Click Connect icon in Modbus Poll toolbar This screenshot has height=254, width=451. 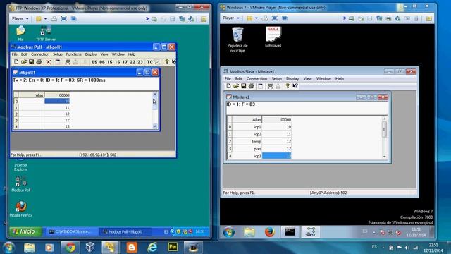click(68, 62)
